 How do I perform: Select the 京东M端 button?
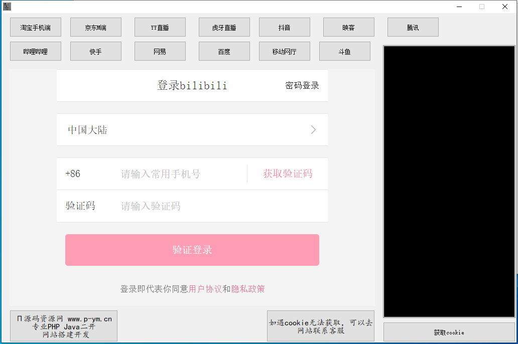tap(96, 28)
